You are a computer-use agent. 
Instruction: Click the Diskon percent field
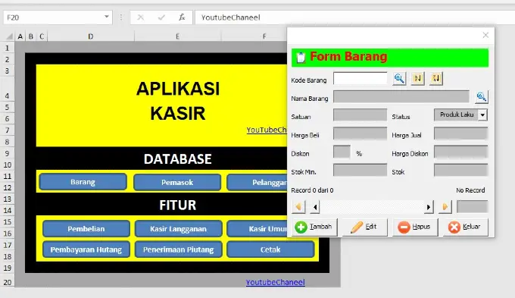tap(342, 152)
